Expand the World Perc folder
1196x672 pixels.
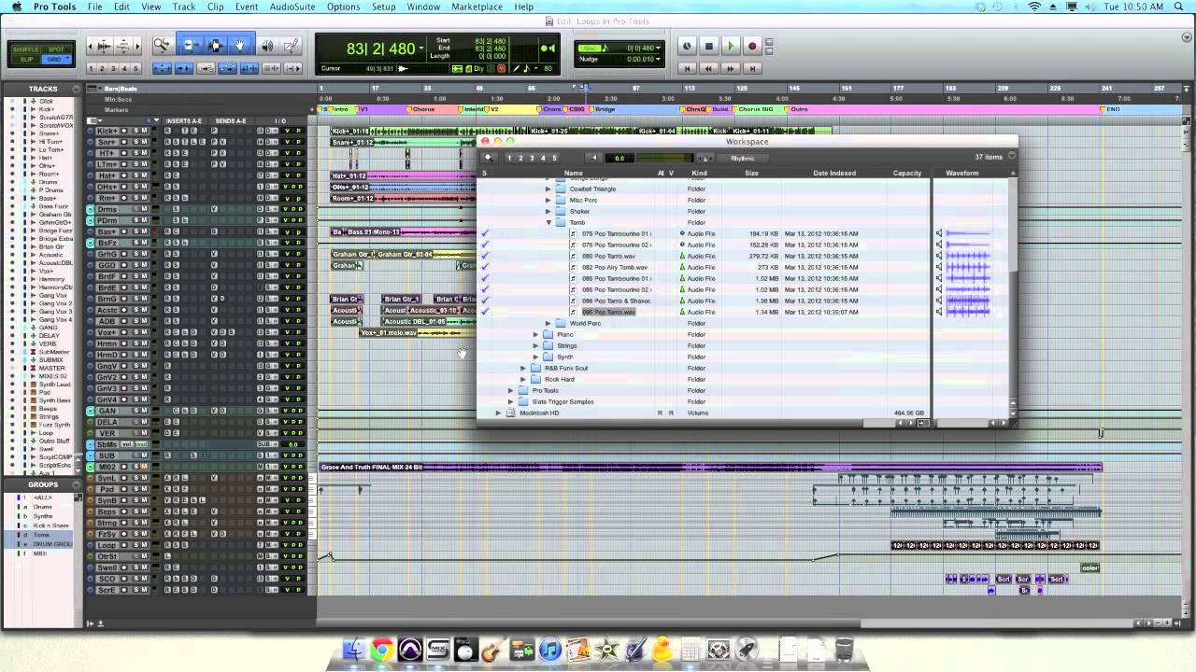click(548, 324)
